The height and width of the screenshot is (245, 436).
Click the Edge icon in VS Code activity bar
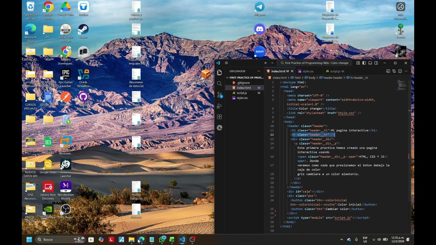(220, 128)
